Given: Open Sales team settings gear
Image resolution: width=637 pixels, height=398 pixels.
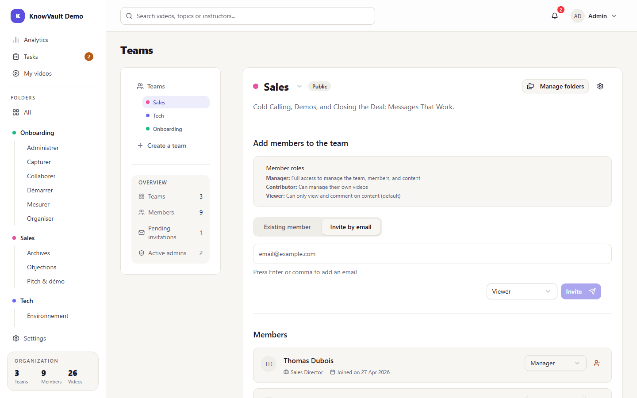Looking at the screenshot, I should (600, 86).
